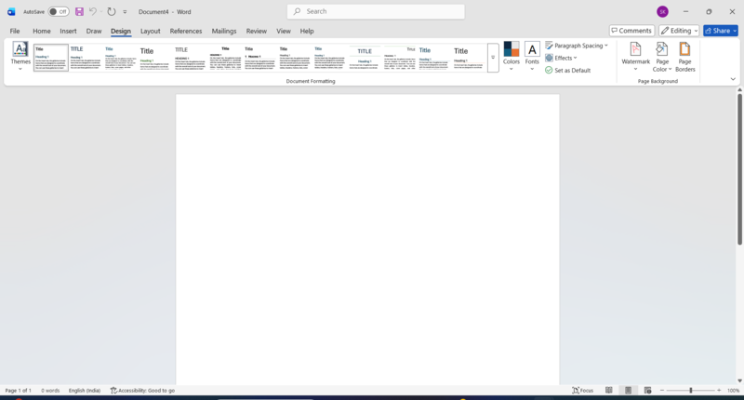
Task: Open Paragraph Spacing dropdown
Action: [x=577, y=46]
